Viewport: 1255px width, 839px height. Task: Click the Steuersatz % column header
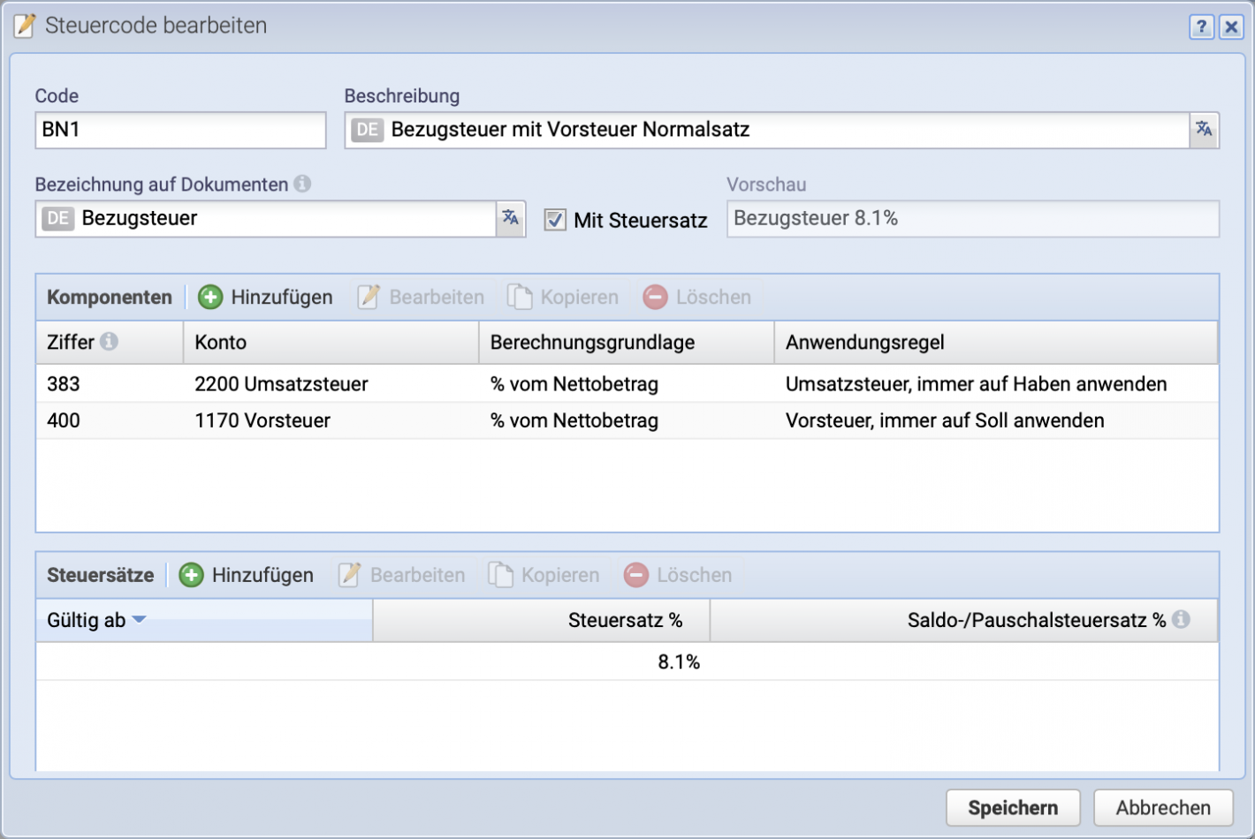[541, 620]
